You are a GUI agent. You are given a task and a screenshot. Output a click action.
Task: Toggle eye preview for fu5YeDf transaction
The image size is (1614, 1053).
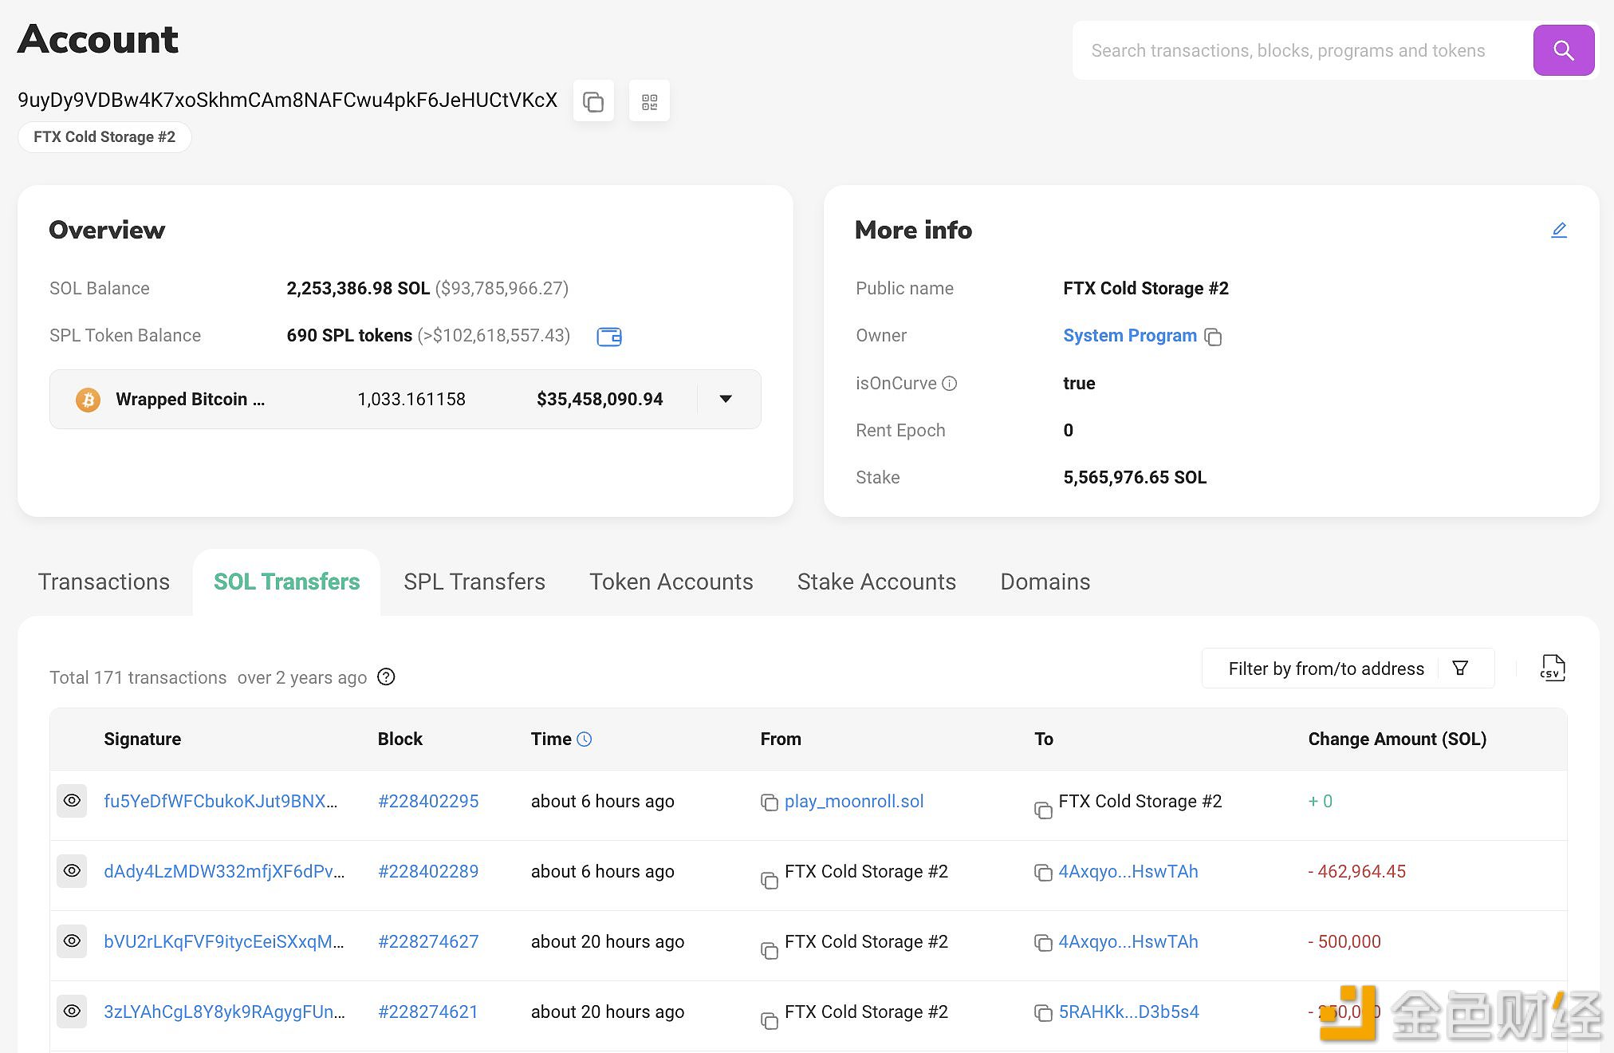[x=72, y=801]
